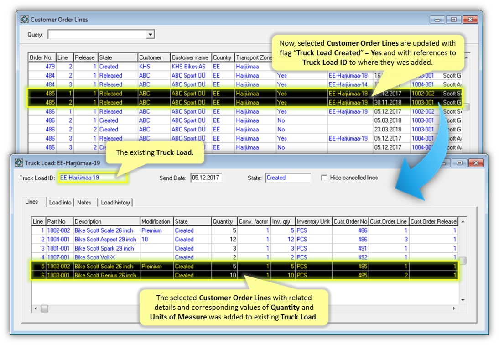Click down arrow of Truck Load lines scrollbar
The width and height of the screenshot is (499, 345).
coord(463,300)
